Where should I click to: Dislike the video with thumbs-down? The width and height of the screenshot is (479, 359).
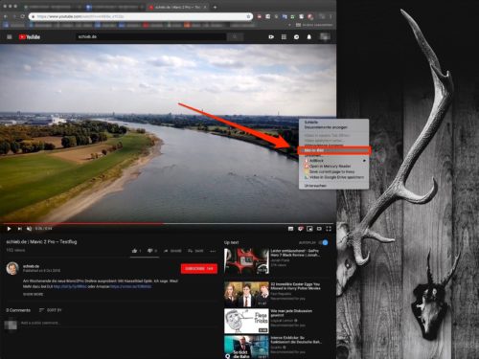tap(149, 251)
